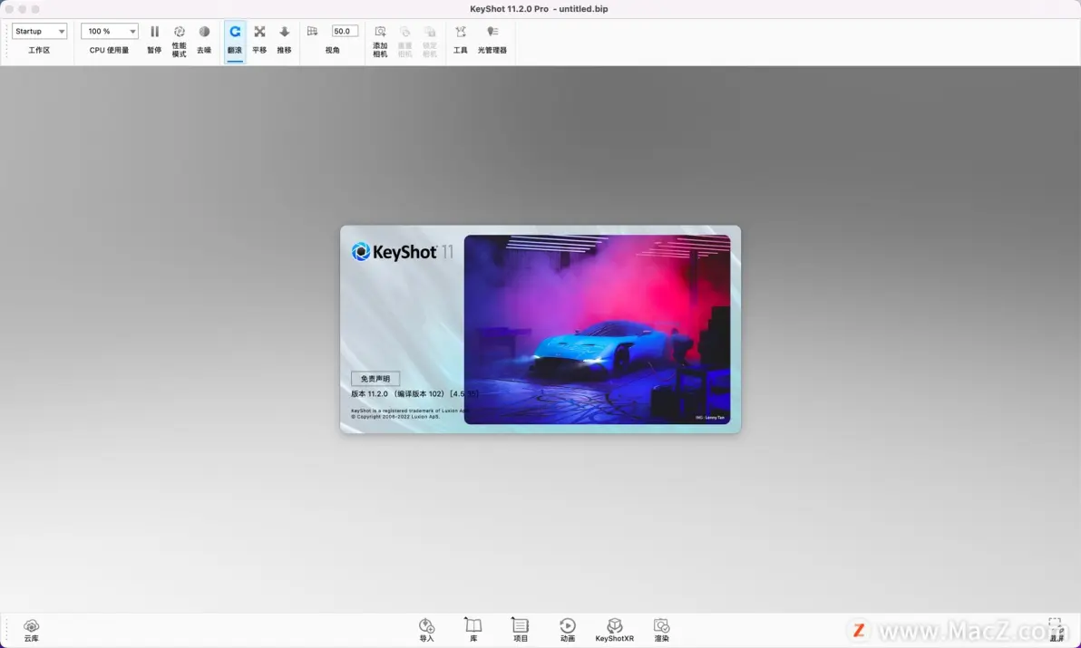The width and height of the screenshot is (1081, 648).
Task: Open the Startup workspace dropdown
Action: (x=39, y=31)
